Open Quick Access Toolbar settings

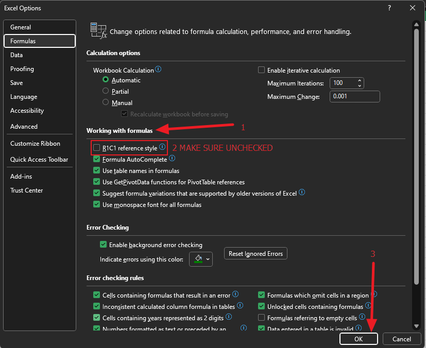[x=40, y=160]
